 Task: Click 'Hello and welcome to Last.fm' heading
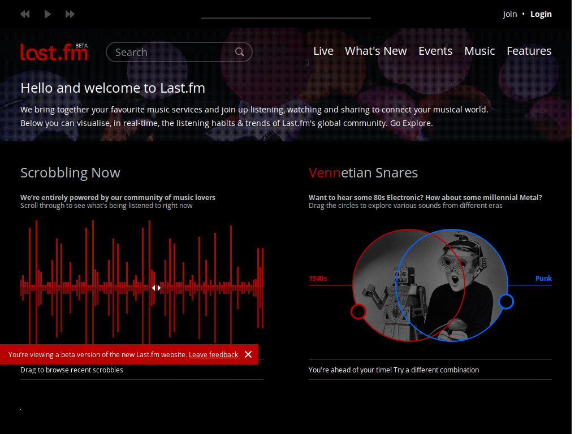(x=113, y=88)
